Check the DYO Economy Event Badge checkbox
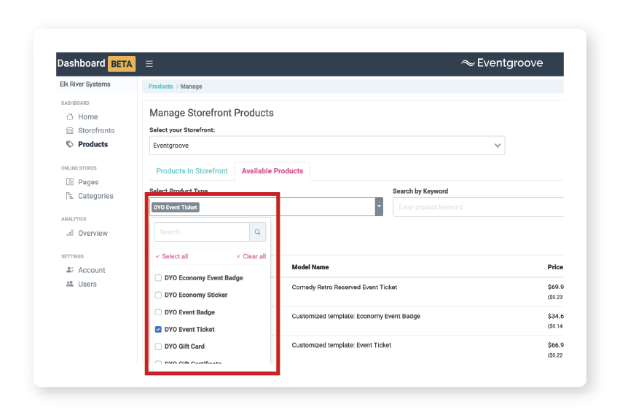The width and height of the screenshot is (620, 420). point(158,277)
